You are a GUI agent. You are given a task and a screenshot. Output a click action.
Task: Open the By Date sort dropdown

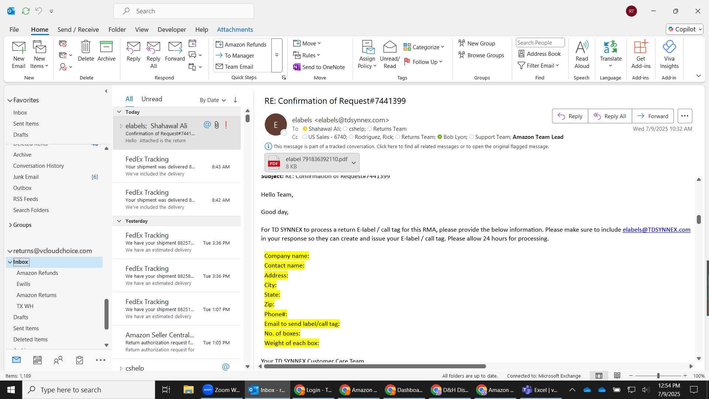tap(213, 100)
